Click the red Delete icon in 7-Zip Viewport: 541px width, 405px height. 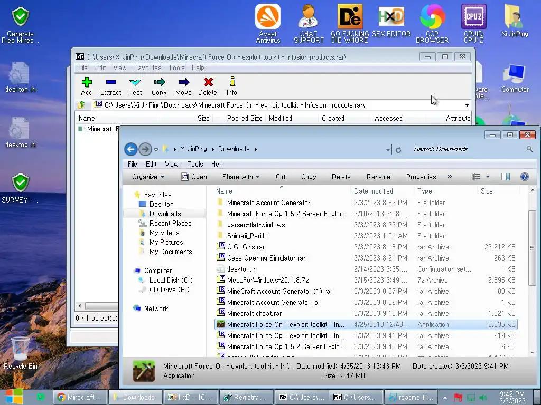tap(208, 82)
